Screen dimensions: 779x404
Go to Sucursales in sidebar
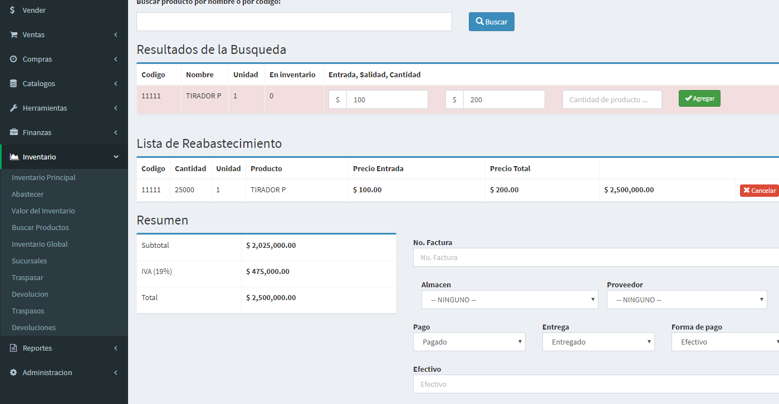(29, 261)
